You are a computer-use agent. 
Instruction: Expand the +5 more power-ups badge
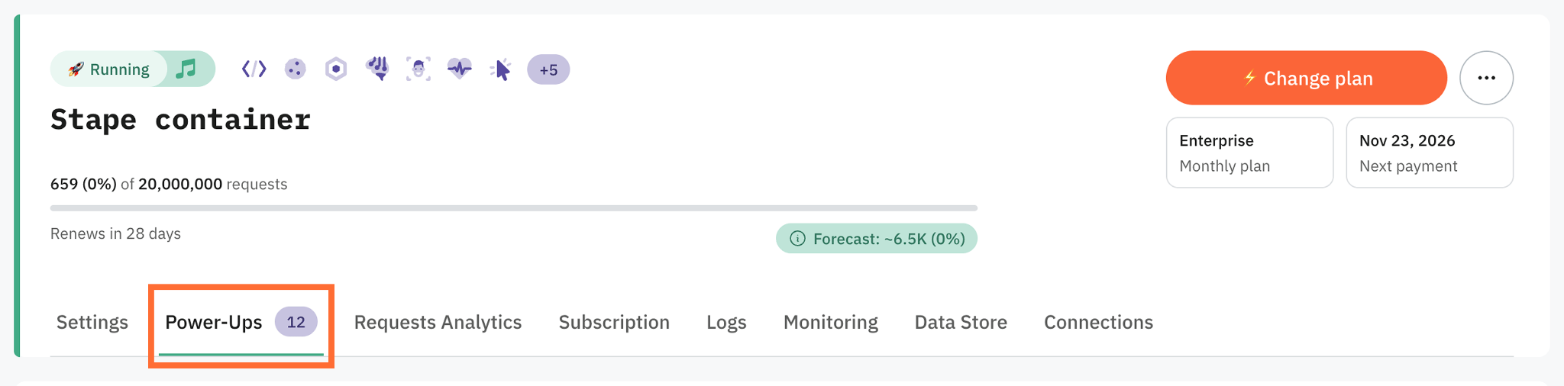548,69
